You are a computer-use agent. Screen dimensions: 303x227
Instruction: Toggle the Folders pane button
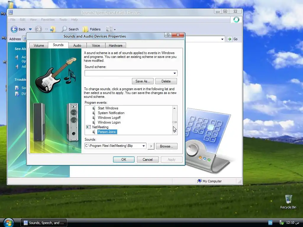pyautogui.click(x=92, y=29)
